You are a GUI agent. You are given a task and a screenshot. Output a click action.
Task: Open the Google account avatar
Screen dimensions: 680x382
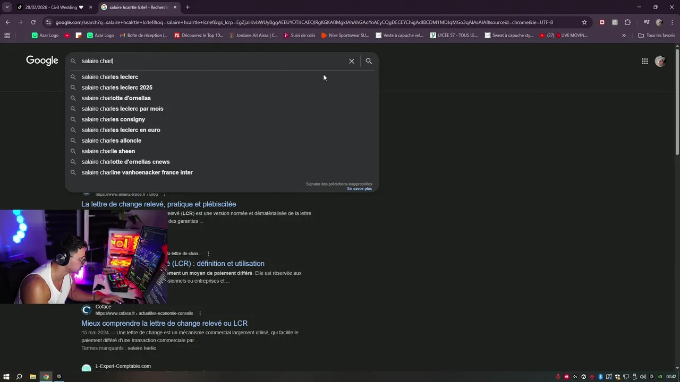[660, 61]
